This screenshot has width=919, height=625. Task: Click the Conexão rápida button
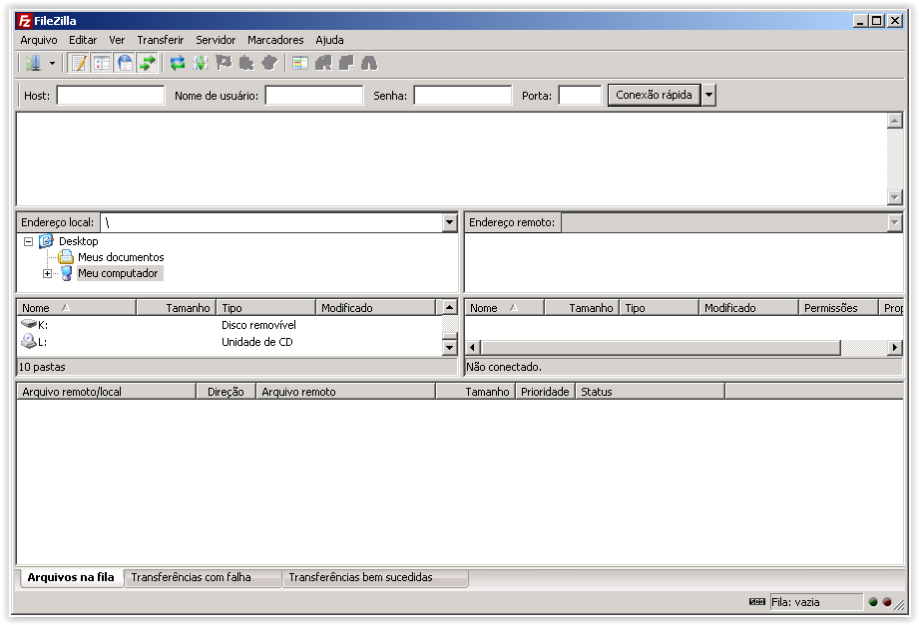point(655,95)
